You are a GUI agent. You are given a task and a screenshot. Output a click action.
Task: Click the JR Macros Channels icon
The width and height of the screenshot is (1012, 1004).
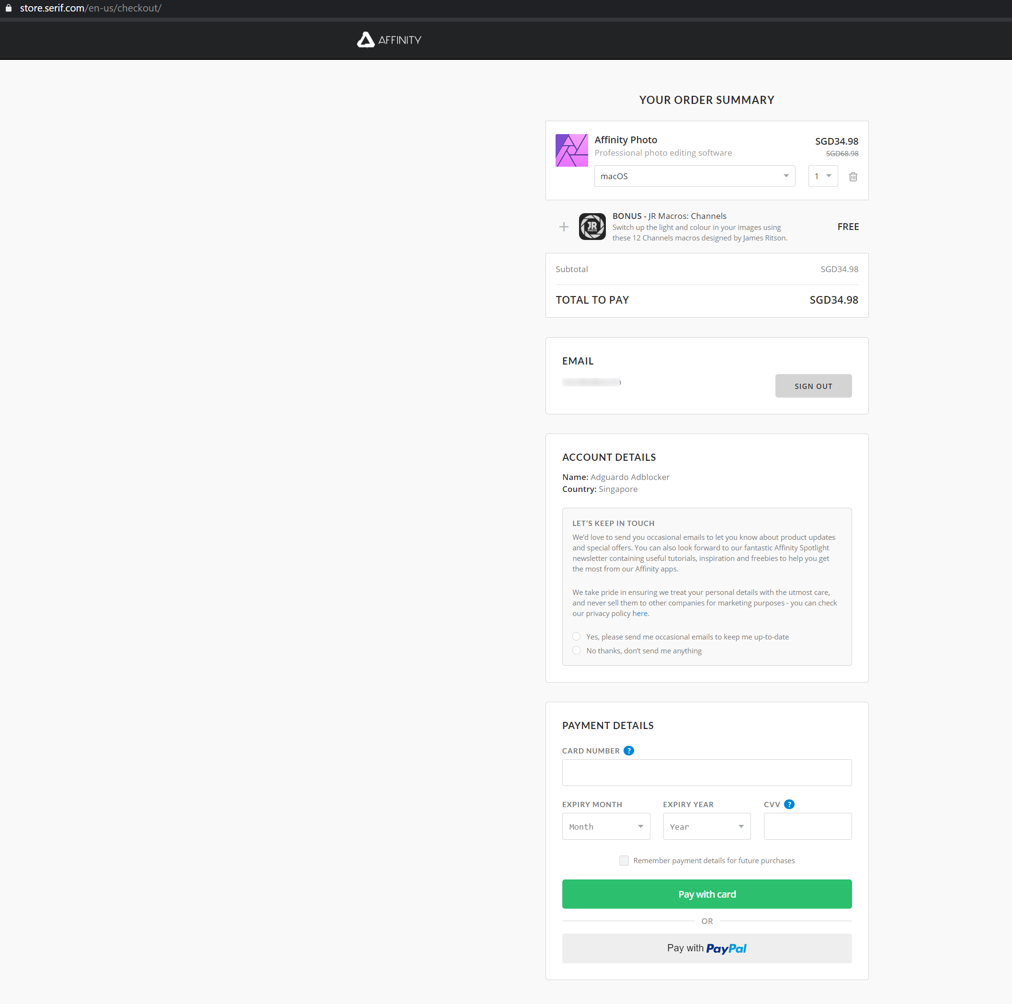[592, 227]
